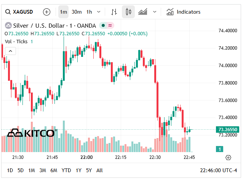
Task: Select the 1M date range
Action: [32, 171]
